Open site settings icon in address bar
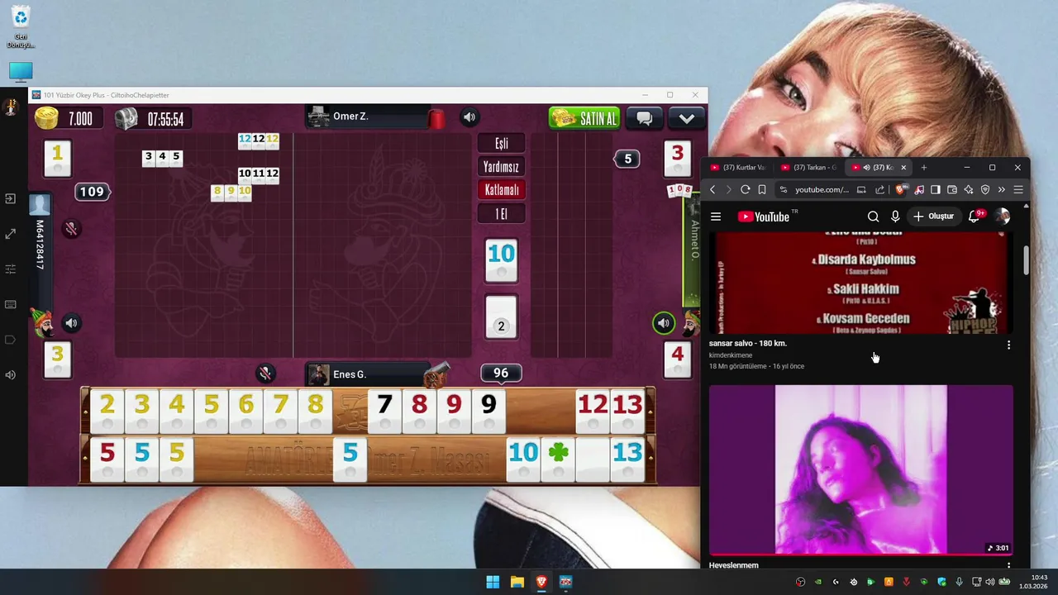This screenshot has height=595, width=1058. pyautogui.click(x=784, y=190)
